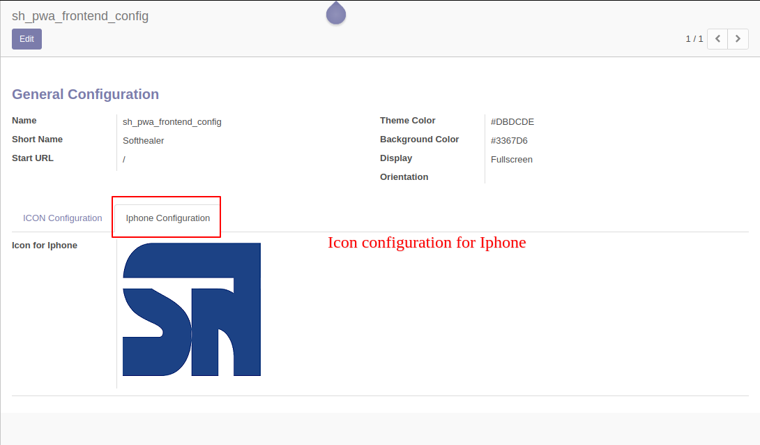The image size is (760, 445).
Task: Select Theme Color value #DBDCDE
Action: (x=512, y=121)
